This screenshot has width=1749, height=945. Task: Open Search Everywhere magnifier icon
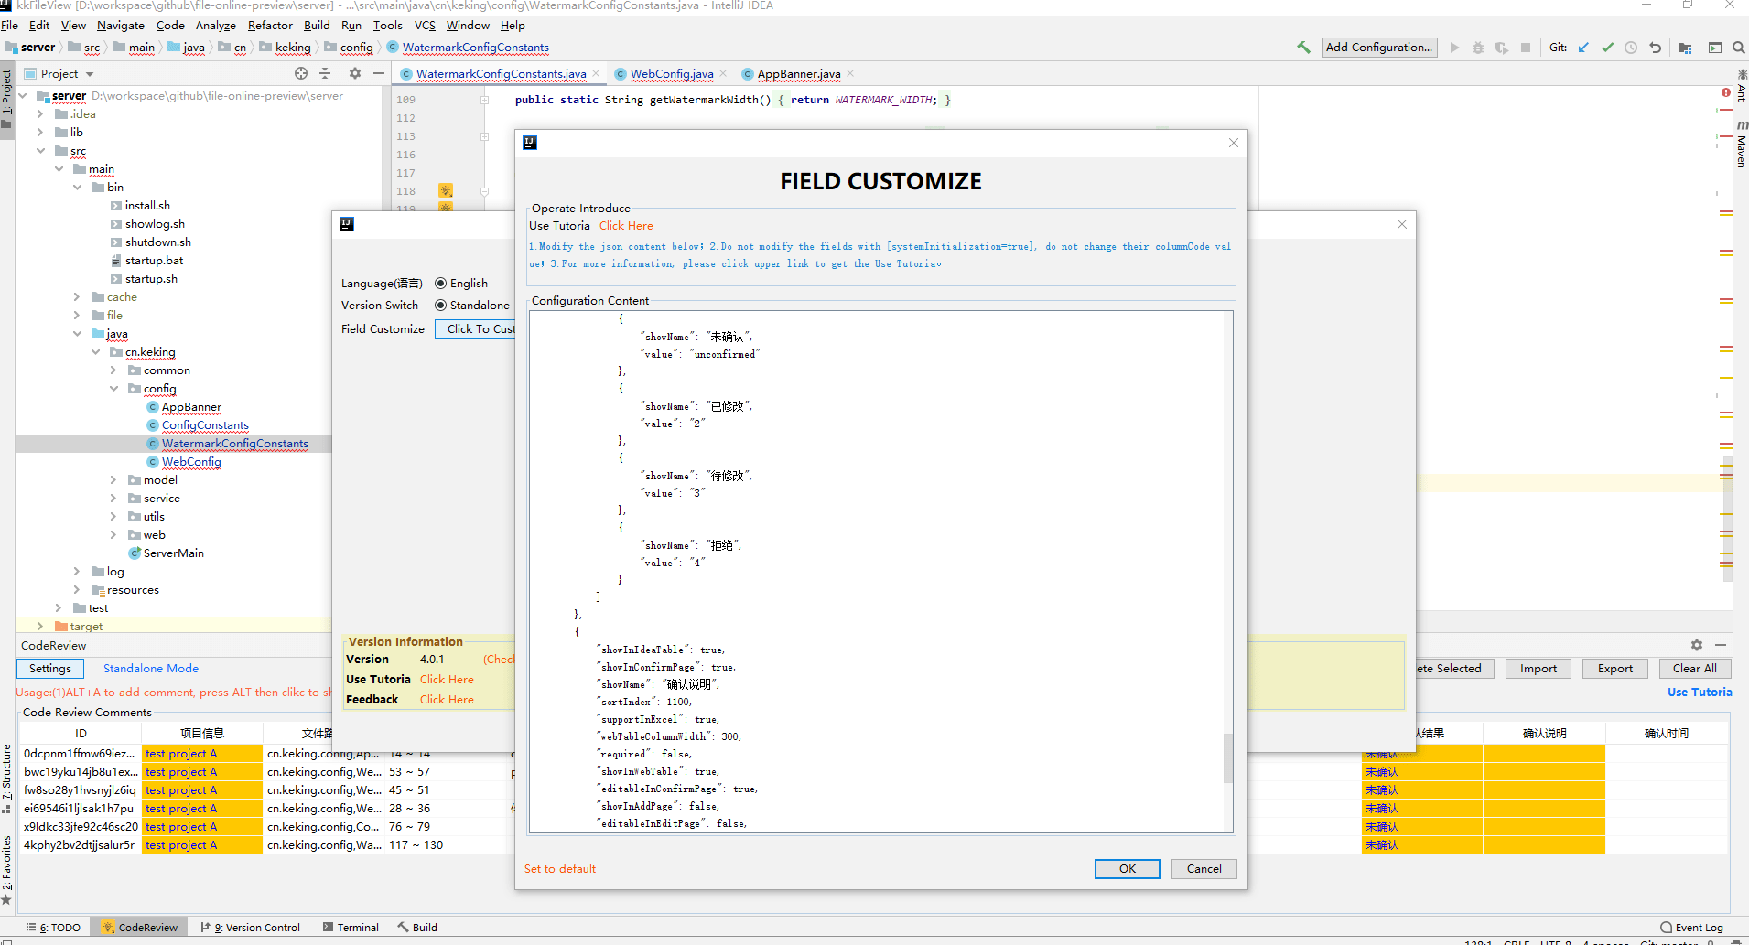click(x=1737, y=47)
